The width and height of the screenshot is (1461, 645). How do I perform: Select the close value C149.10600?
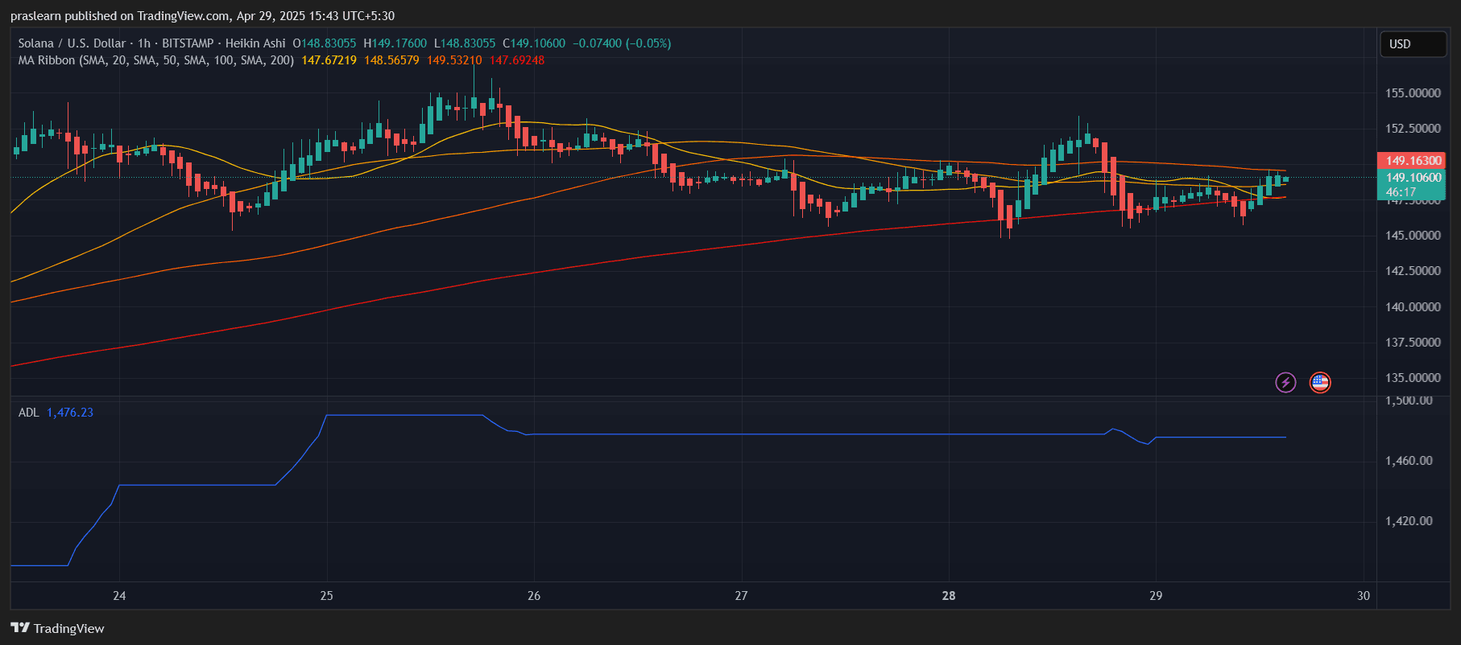(x=534, y=43)
